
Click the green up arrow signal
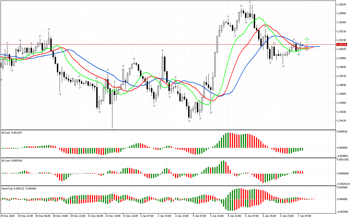coord(307,40)
